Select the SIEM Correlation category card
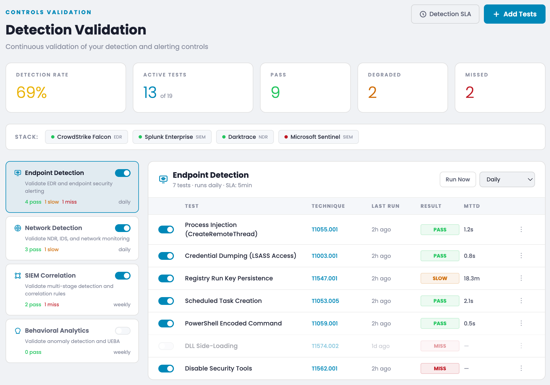Screen dimensions: 550x385 point(72,290)
